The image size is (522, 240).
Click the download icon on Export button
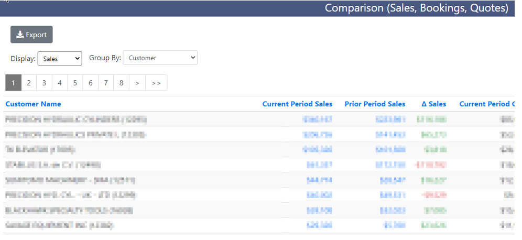[x=20, y=35]
